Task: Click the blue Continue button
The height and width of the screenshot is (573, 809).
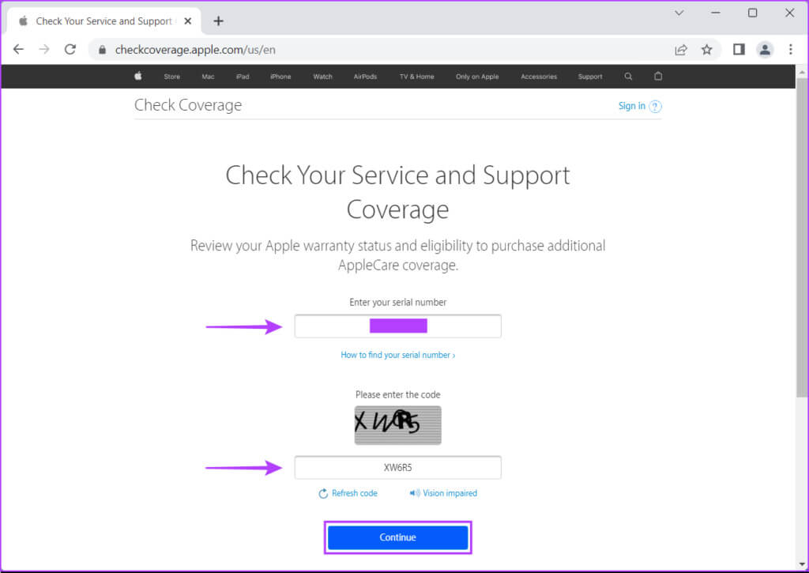Action: click(398, 537)
